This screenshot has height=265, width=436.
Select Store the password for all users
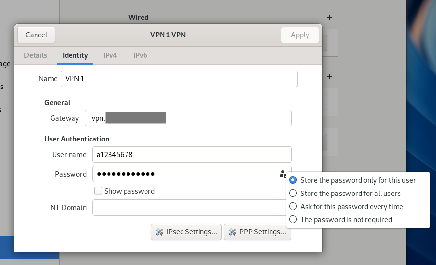coord(293,194)
